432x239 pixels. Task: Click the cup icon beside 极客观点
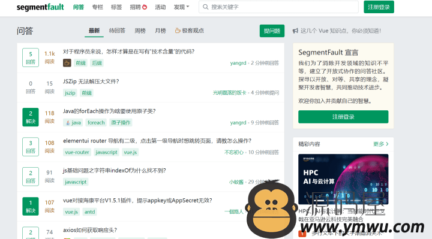coord(178,31)
